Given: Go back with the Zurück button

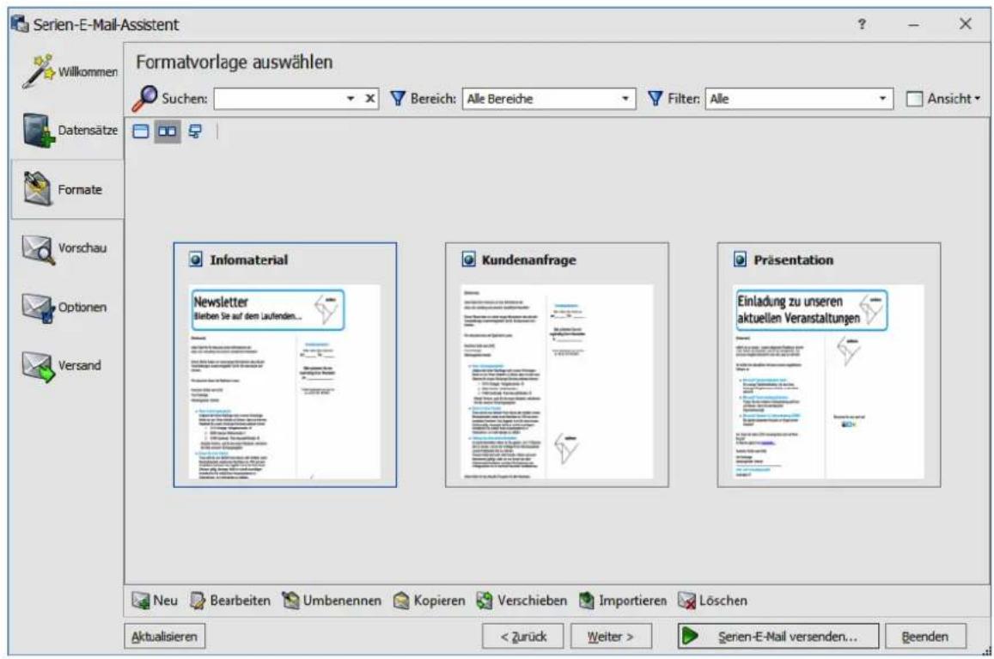Looking at the screenshot, I should click(x=522, y=636).
